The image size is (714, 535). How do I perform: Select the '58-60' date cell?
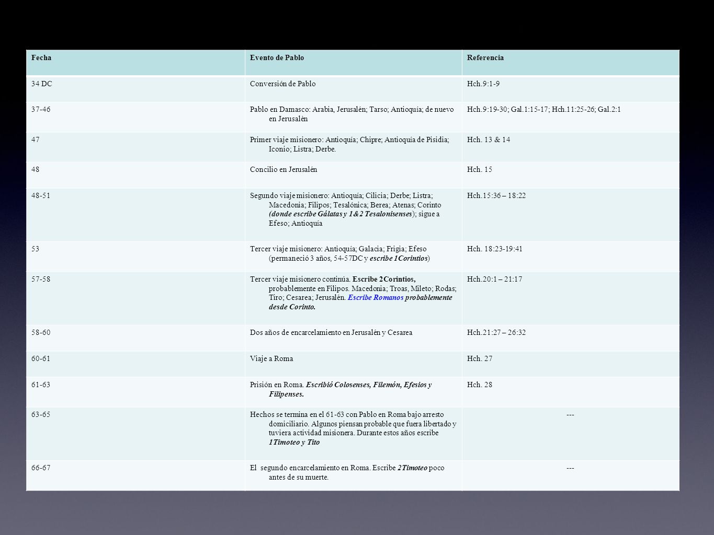point(135,338)
